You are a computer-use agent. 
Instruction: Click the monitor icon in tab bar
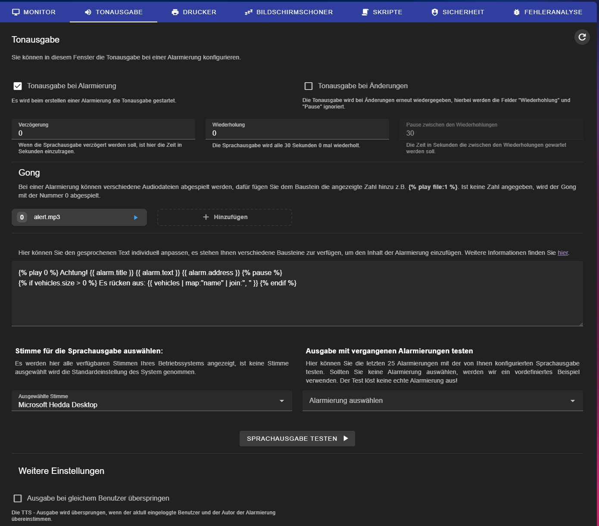16,12
